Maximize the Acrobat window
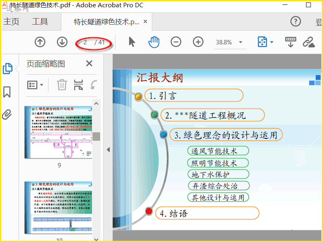Viewport: 323px width, 242px height. point(308,5)
